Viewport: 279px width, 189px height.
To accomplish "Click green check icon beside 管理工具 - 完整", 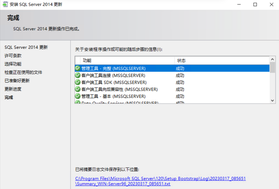I will (x=78, y=68).
